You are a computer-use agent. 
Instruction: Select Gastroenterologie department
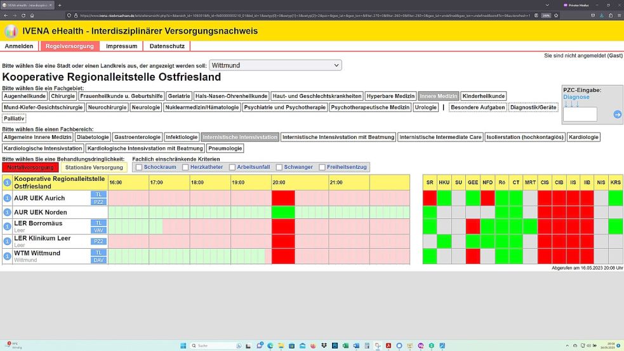tap(137, 137)
